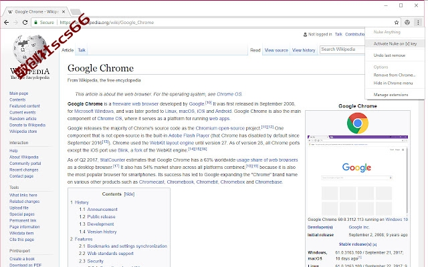Screen dimensions: 428x267
Task: Jump to 1.2 Public release section
Action: point(97,216)
